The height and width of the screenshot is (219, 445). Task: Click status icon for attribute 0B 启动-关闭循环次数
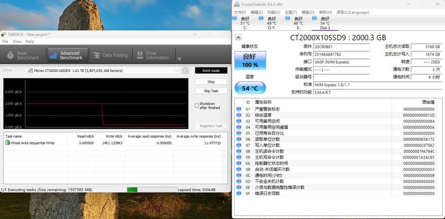click(239, 169)
